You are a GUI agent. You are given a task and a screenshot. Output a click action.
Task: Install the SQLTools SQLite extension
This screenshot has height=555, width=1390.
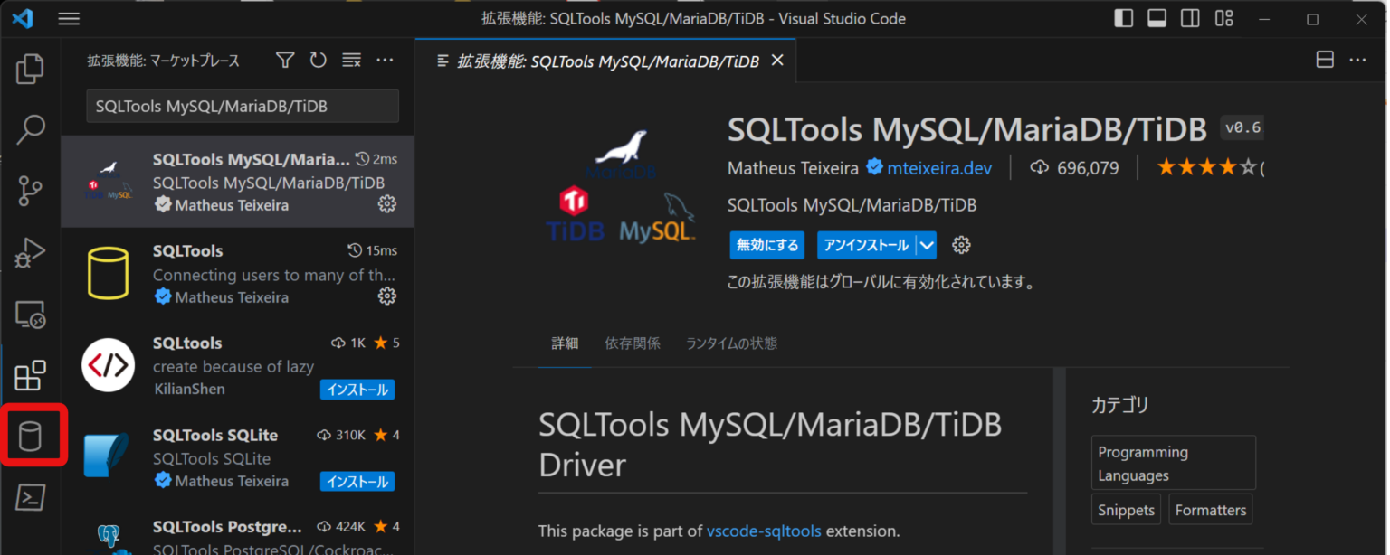[x=357, y=481]
